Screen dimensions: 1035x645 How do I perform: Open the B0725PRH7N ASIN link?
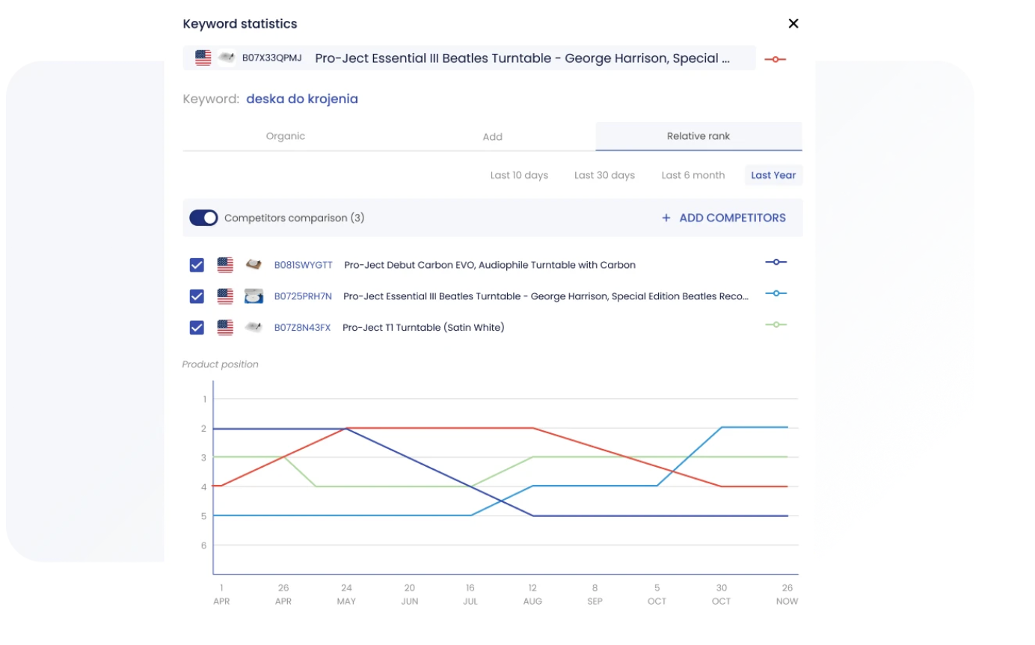303,296
